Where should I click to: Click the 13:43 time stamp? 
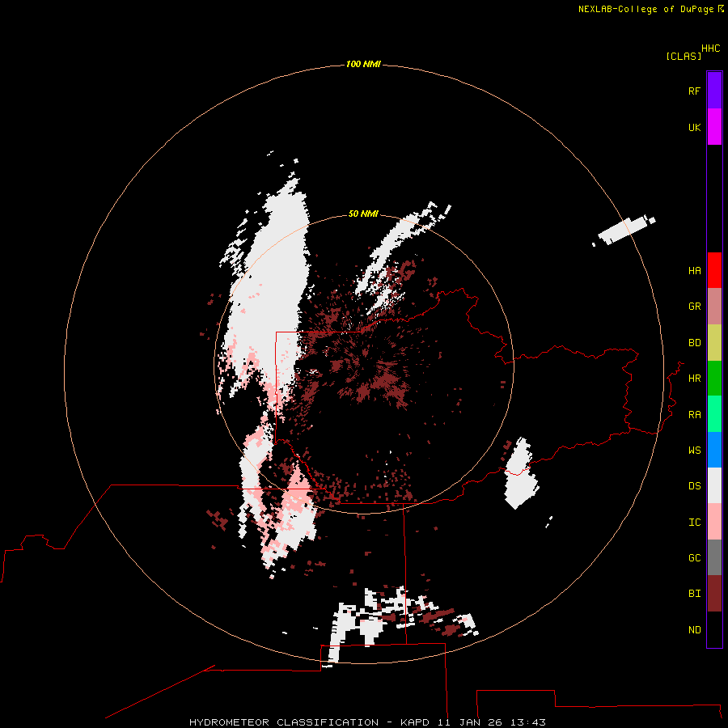(527, 722)
